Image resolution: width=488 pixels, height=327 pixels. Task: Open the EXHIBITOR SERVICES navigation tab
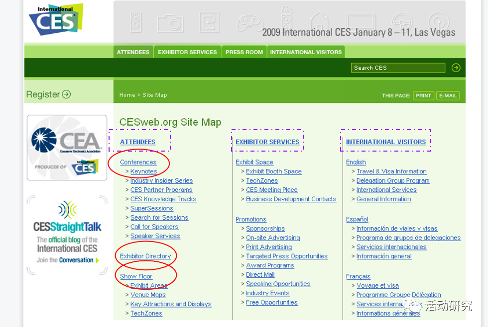(x=187, y=52)
